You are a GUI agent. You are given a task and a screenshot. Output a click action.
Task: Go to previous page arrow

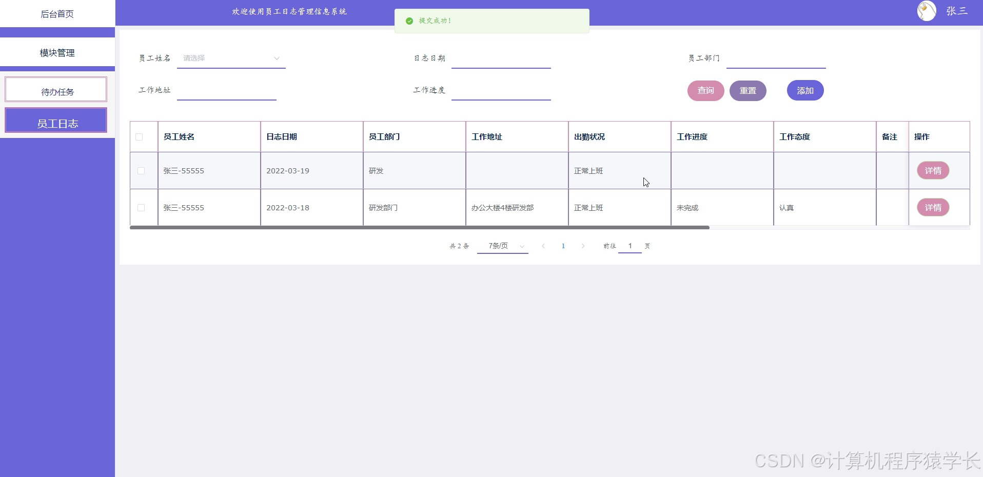click(x=543, y=246)
